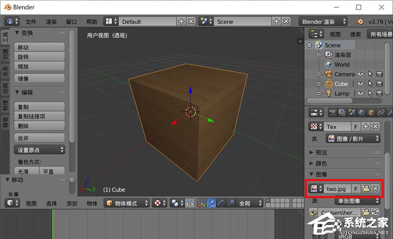The height and width of the screenshot is (239, 393).
Task: Switch to the Constraints properties tab
Action: 380,113
